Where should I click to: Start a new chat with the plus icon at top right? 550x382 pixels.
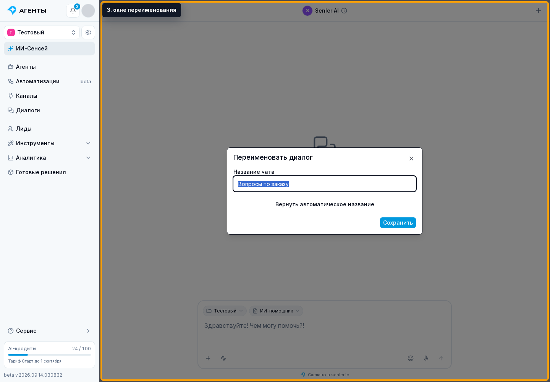tap(539, 11)
